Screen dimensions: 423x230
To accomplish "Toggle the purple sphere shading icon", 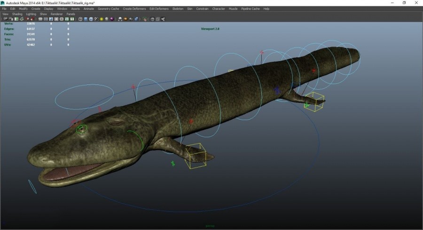I will click(x=112, y=19).
